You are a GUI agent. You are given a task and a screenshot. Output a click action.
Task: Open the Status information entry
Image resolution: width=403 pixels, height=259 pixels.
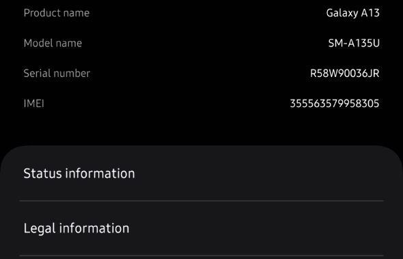tap(201, 173)
